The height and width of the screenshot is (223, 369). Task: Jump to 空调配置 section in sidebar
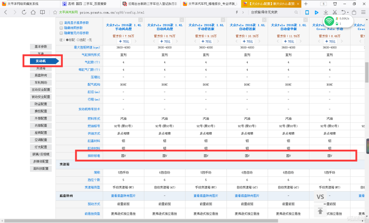pyautogui.click(x=41, y=140)
